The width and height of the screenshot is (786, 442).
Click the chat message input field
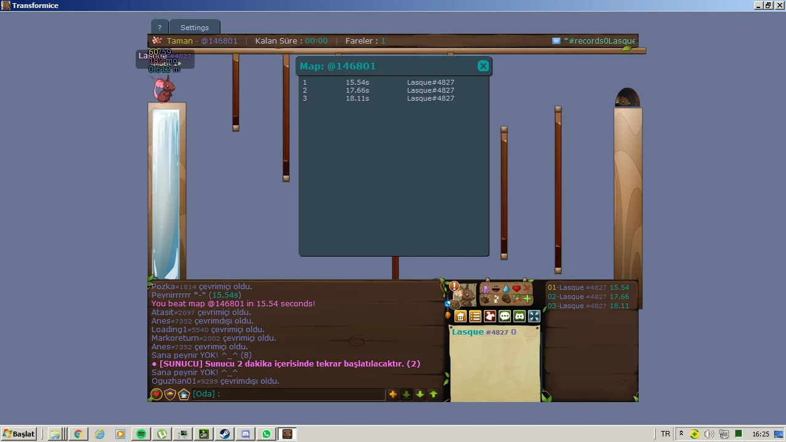(288, 394)
